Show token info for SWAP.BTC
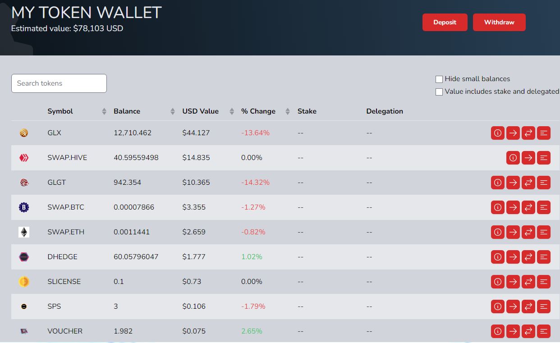This screenshot has width=560, height=343. point(498,207)
